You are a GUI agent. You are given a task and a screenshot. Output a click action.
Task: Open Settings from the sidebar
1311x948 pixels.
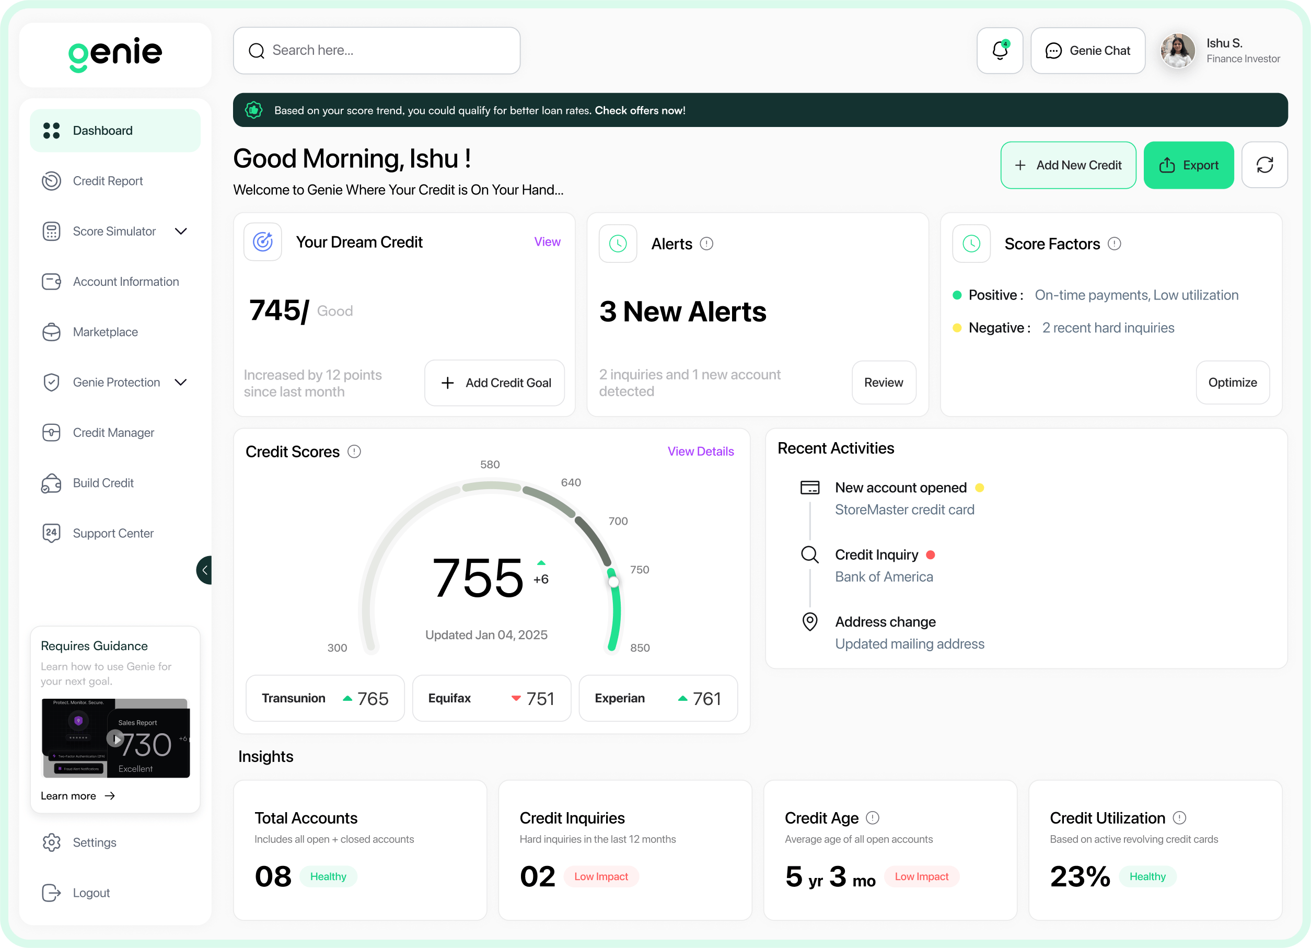coord(94,842)
